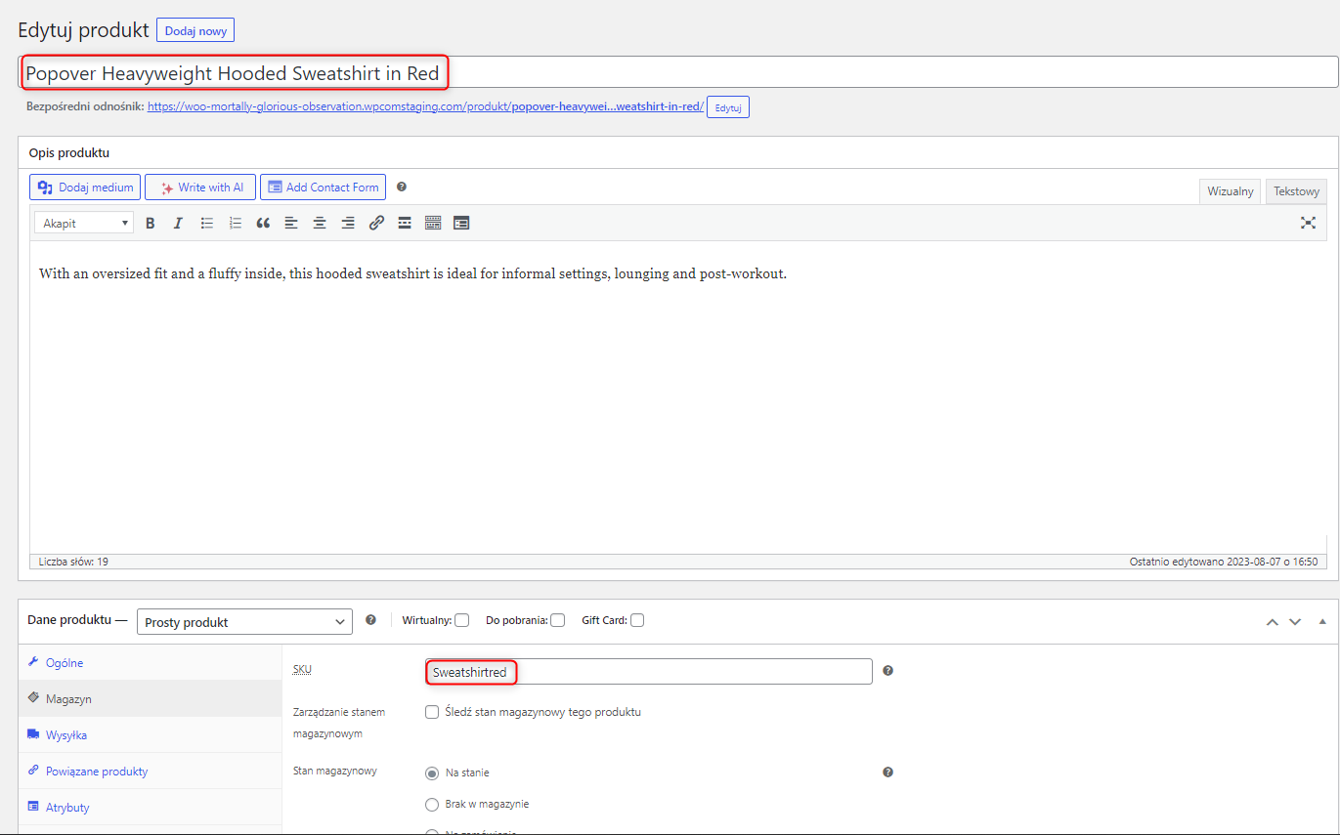Viewport: 1340px width, 835px height.
Task: Enable distraction-free fullscreen editor mode
Action: point(1308,223)
